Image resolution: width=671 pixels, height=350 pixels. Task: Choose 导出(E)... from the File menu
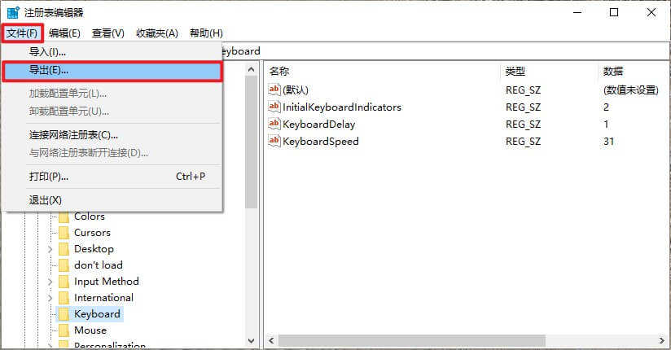click(49, 71)
